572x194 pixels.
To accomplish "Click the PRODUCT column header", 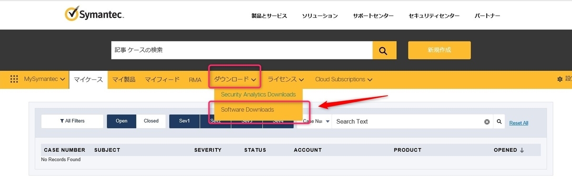I will 408,150.
